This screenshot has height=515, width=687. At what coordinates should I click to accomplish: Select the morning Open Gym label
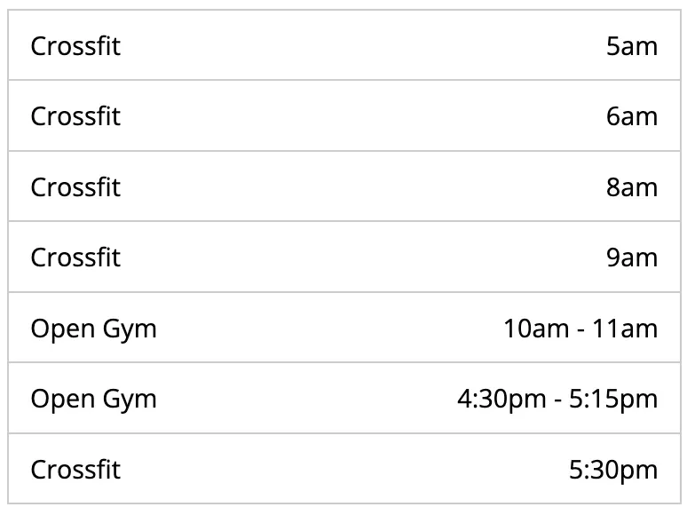(x=93, y=329)
